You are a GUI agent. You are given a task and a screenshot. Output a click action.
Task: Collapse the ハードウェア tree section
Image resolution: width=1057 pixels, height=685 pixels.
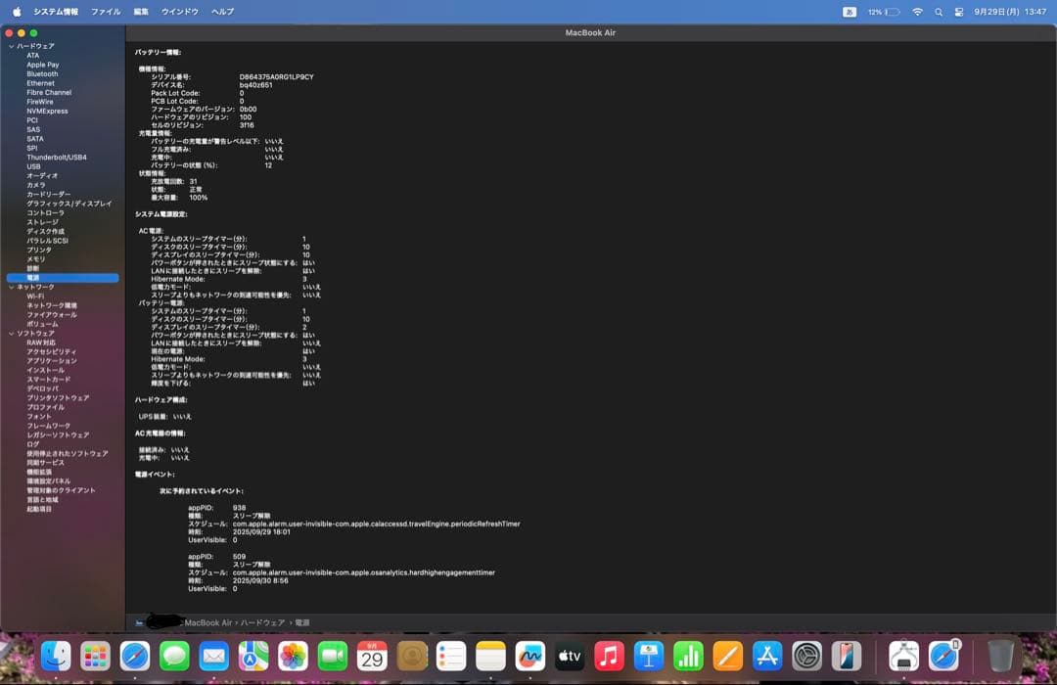(12, 46)
